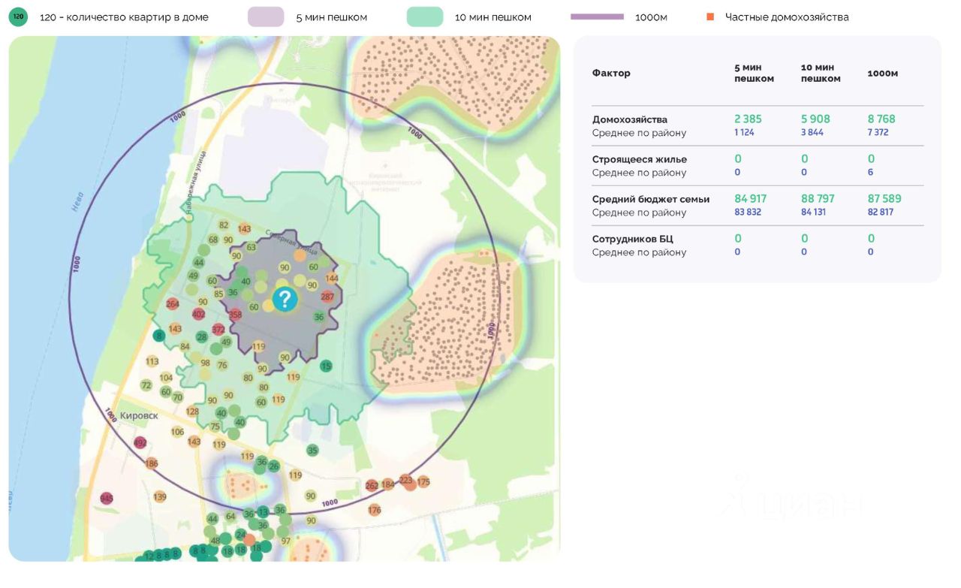This screenshot has height=588, width=961.
Task: Click the green 120 legend circle
Action: [x=19, y=17]
